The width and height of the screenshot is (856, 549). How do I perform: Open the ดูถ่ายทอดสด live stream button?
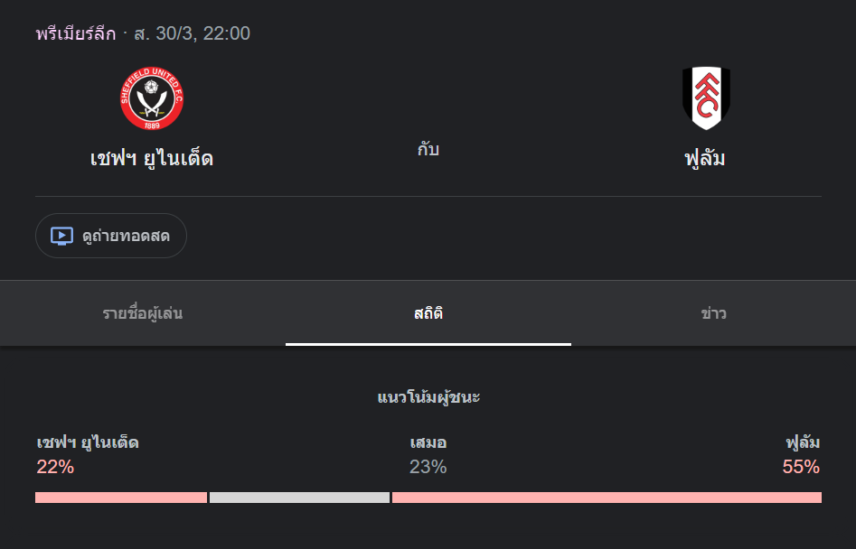111,236
